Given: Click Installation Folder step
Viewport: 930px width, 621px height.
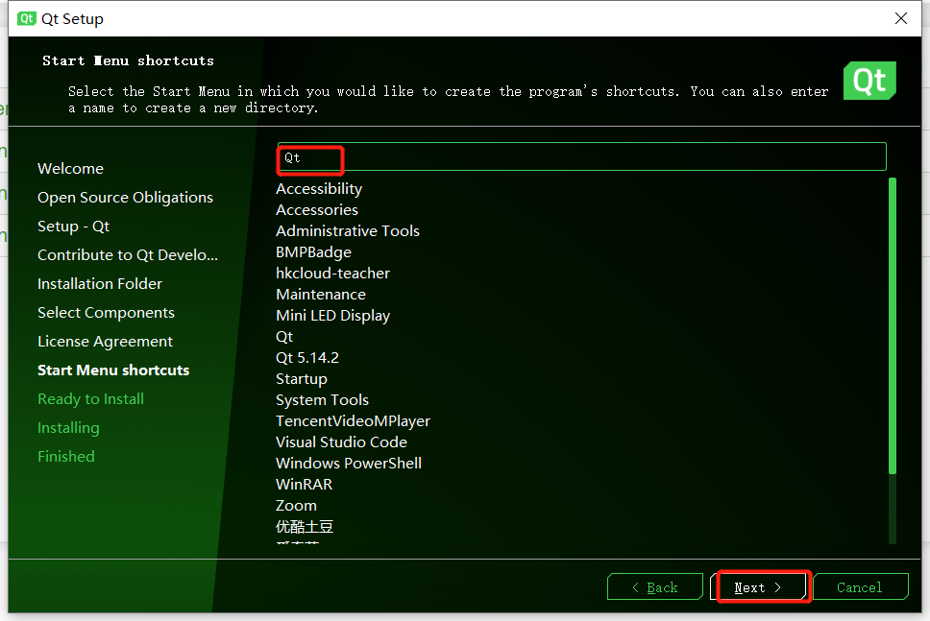Looking at the screenshot, I should pos(100,284).
